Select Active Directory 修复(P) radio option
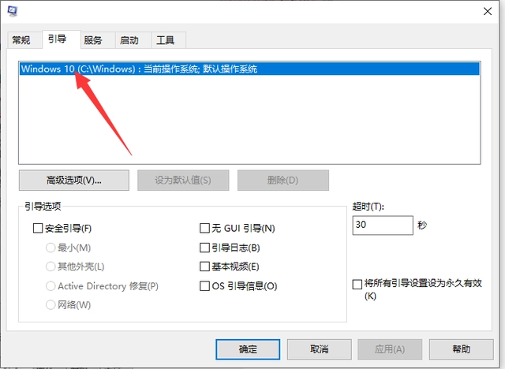Viewport: 505px width, 369px height. [x=50, y=286]
